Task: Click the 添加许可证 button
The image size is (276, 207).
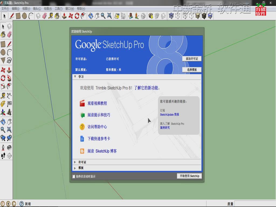Action: [192, 58]
